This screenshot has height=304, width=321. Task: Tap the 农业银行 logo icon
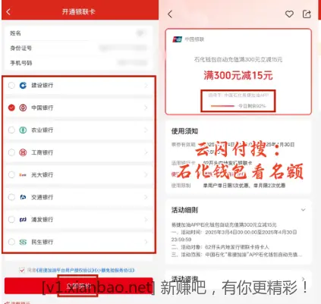pyautogui.click(x=23, y=130)
